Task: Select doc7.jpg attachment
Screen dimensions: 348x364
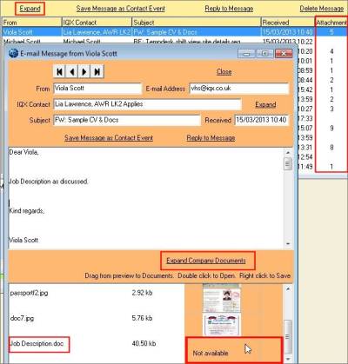Action: (x=22, y=318)
